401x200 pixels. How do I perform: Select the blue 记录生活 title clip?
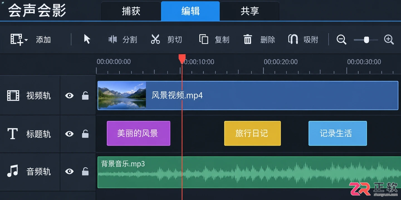click(x=338, y=133)
